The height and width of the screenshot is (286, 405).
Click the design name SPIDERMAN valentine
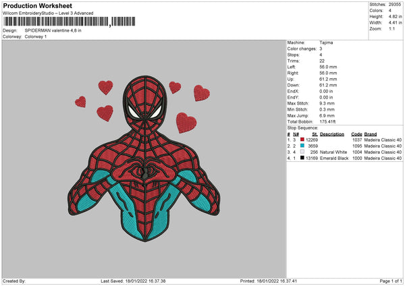[53, 31]
